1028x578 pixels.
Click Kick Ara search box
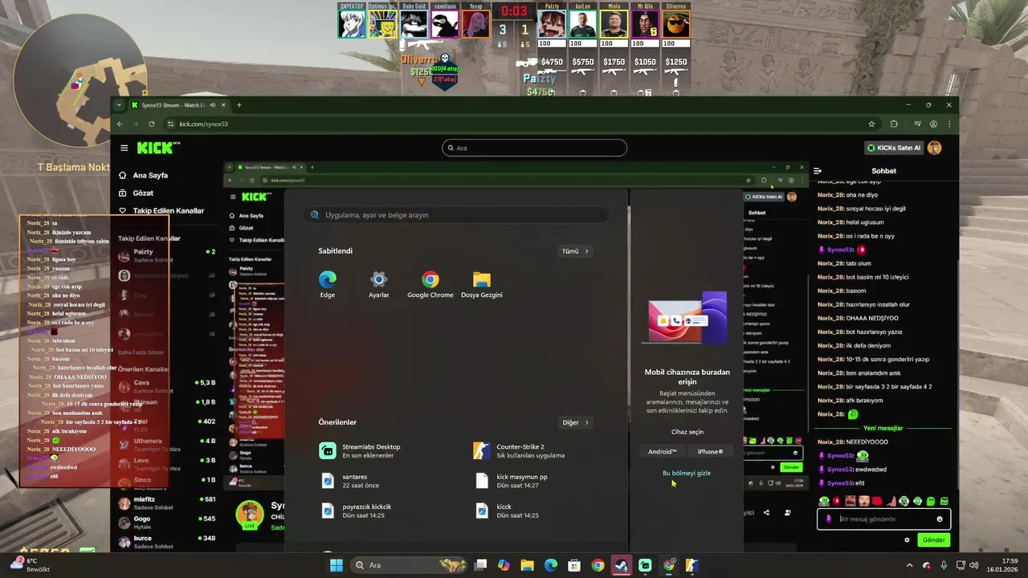point(534,148)
